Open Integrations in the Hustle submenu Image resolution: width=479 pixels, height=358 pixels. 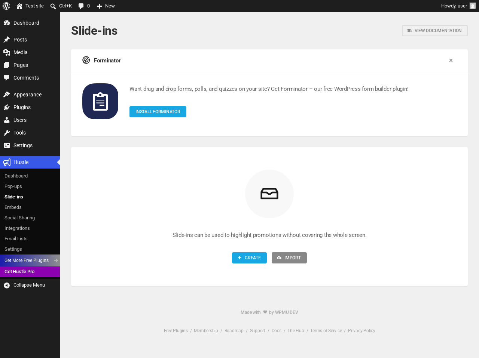17,228
